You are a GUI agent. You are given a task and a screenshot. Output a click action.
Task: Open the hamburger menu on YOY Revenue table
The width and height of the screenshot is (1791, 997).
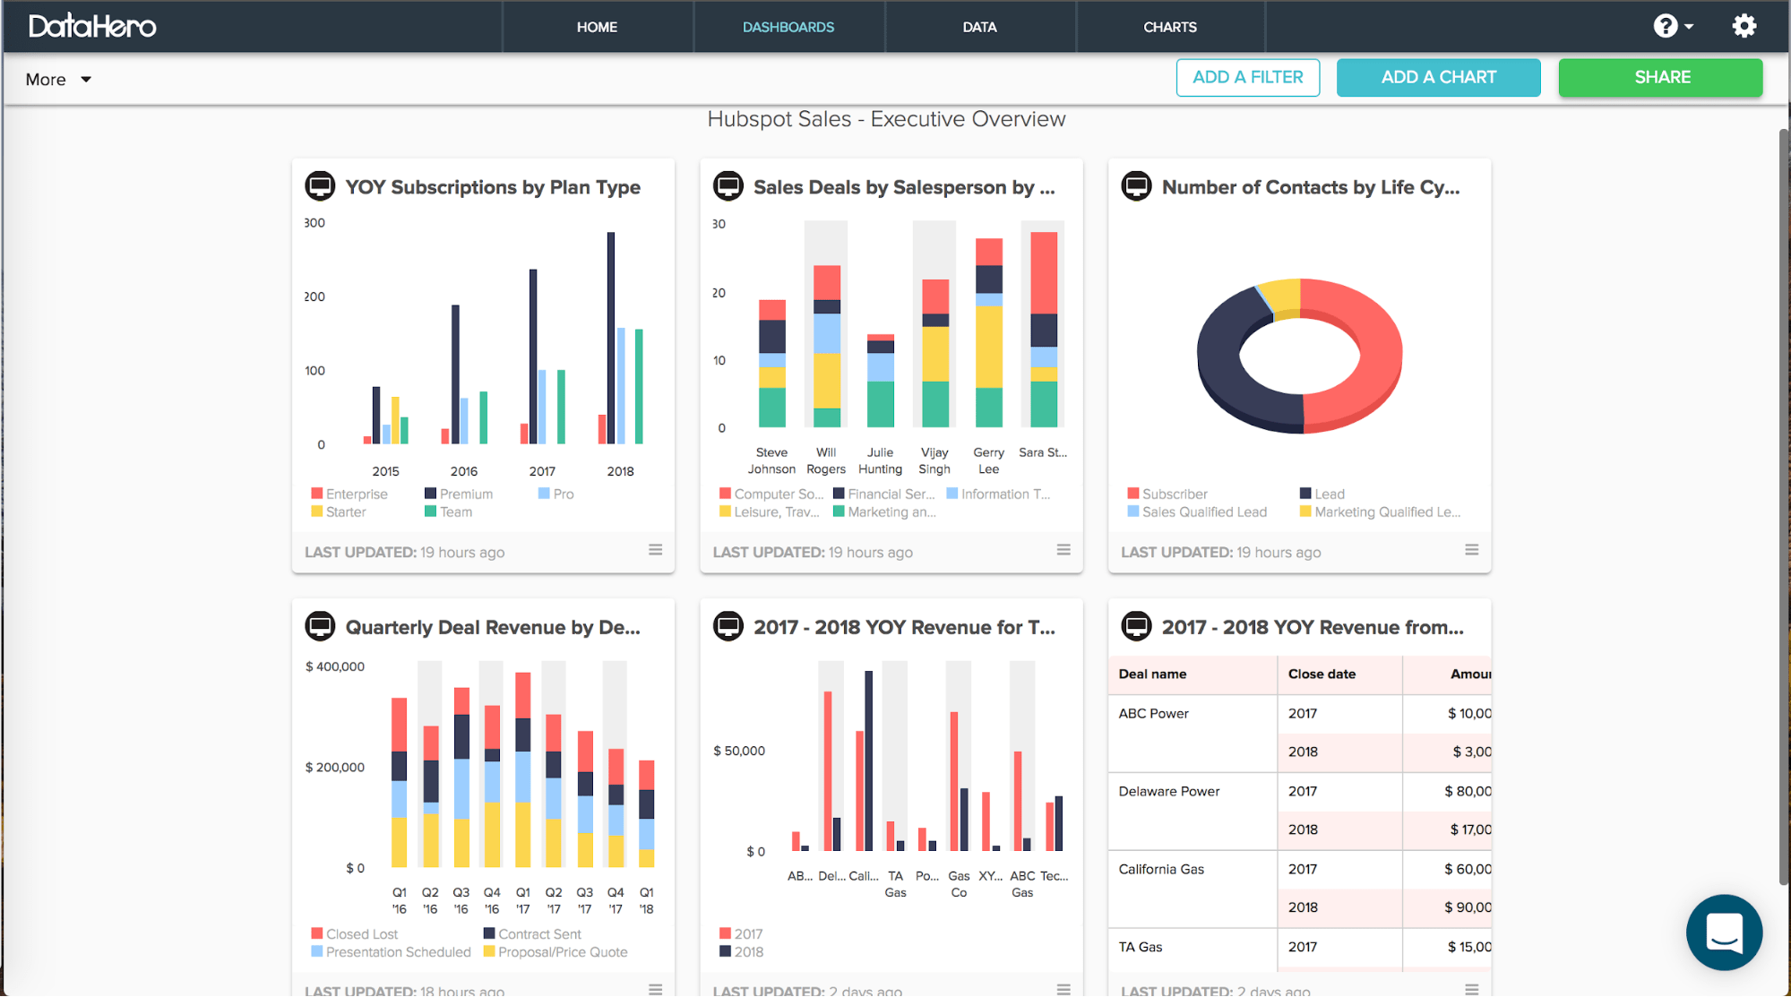1471,989
